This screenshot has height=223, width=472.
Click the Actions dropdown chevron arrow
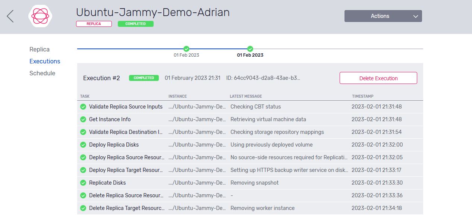point(416,16)
